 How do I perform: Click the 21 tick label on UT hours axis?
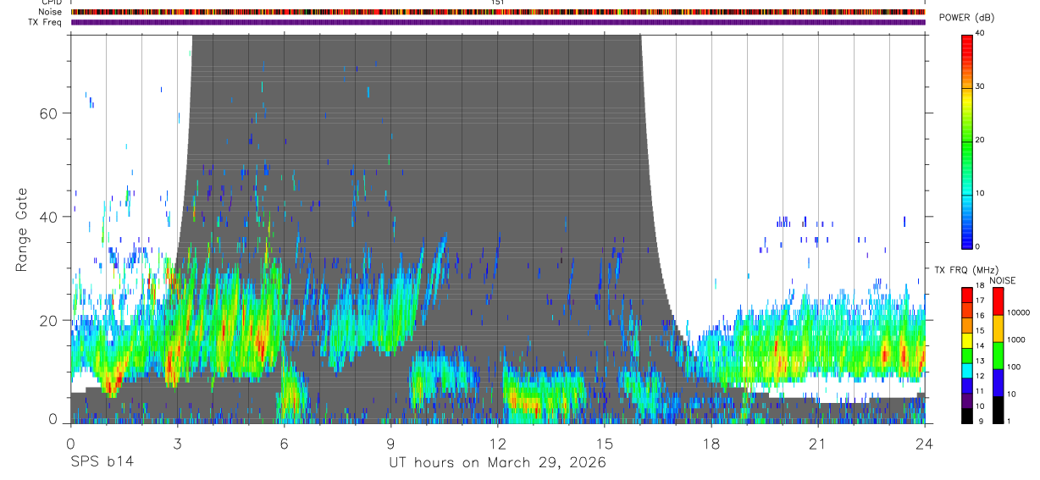[x=817, y=443]
